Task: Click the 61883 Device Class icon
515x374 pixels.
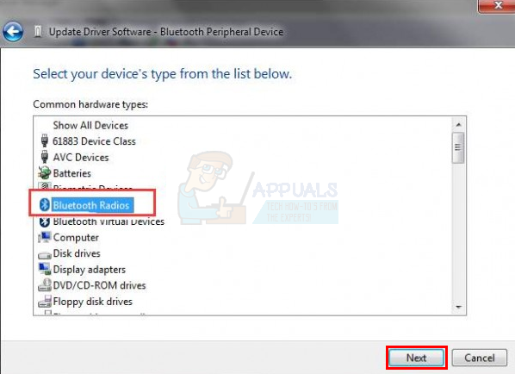Action: click(x=45, y=140)
